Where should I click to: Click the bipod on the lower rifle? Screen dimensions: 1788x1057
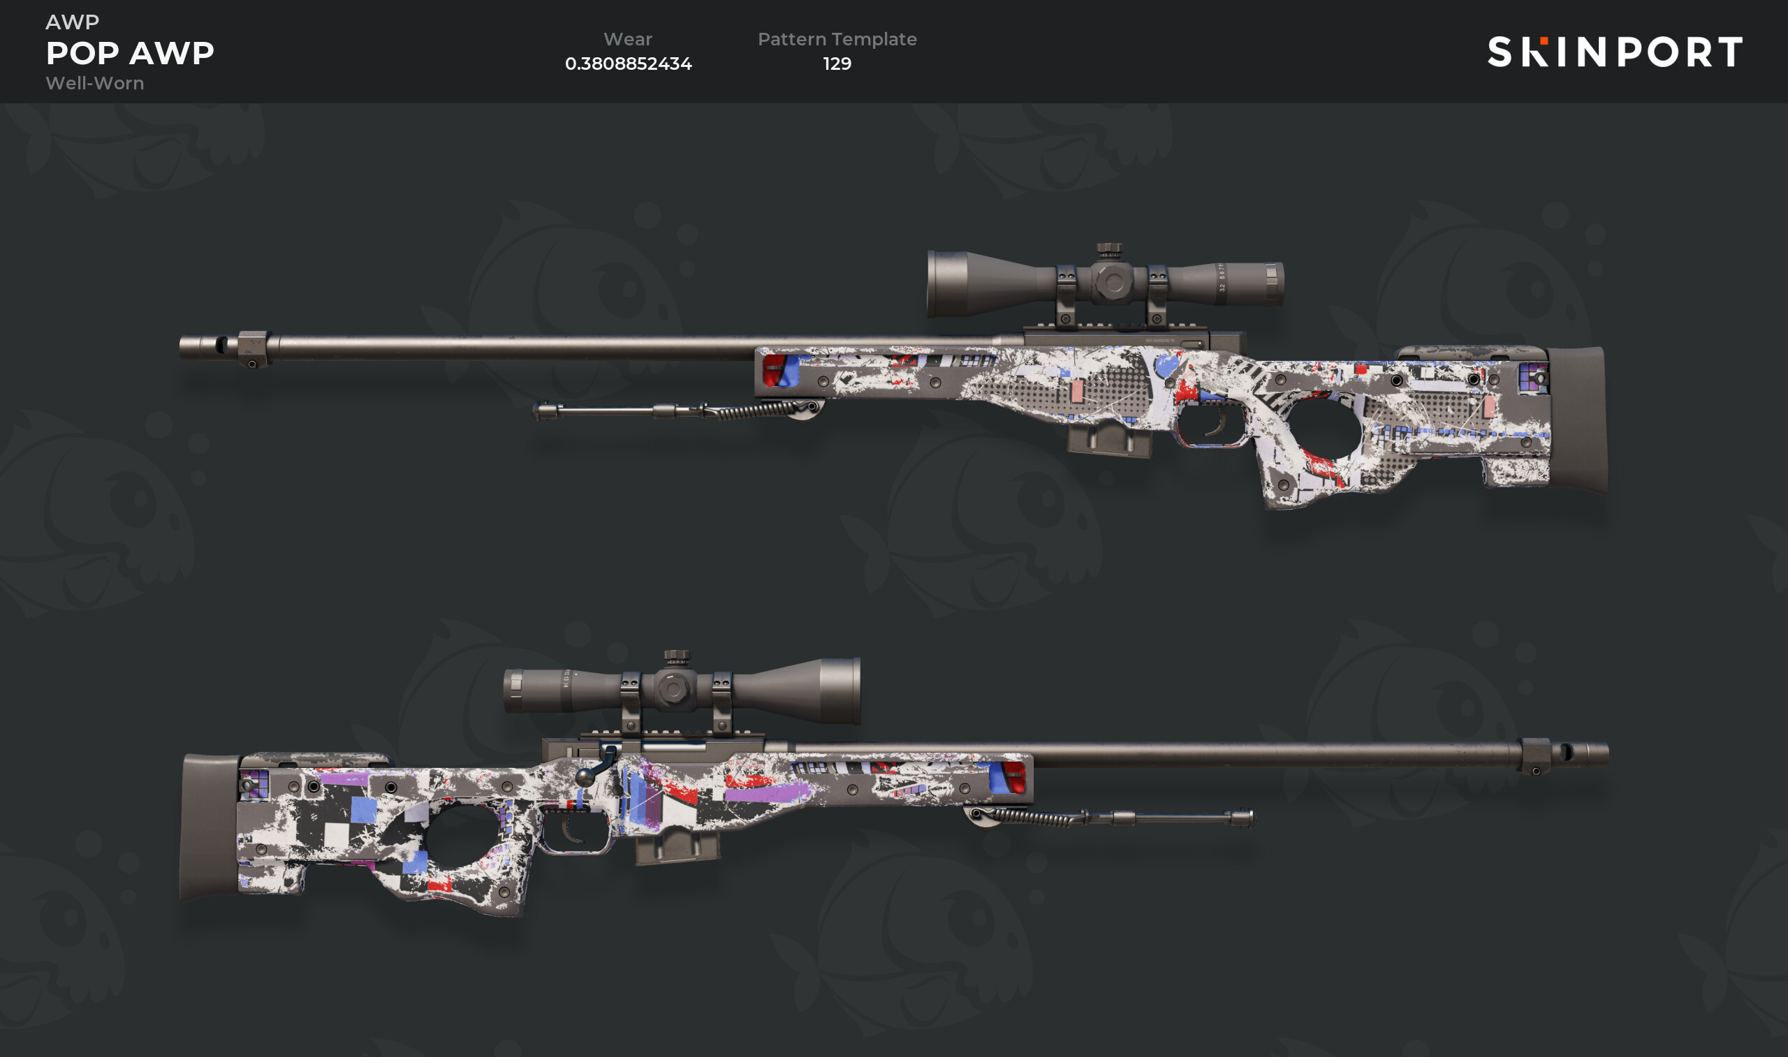coord(1109,818)
